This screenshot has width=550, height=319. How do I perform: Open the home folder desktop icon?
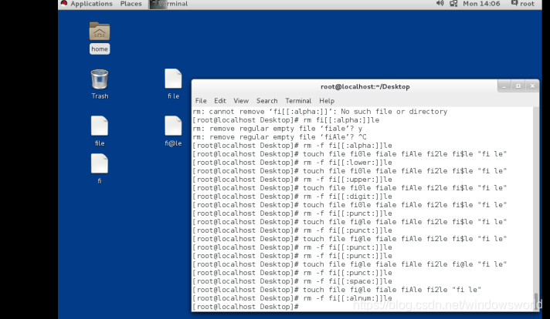click(x=100, y=31)
